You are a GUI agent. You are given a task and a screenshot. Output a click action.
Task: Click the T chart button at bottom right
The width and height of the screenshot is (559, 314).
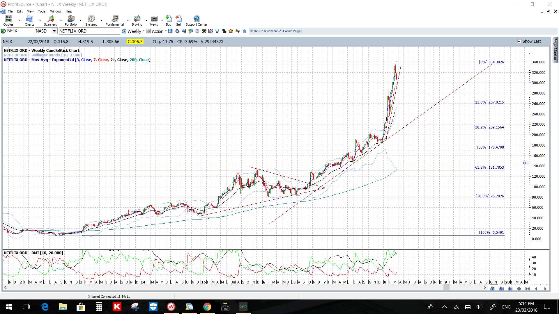493,289
